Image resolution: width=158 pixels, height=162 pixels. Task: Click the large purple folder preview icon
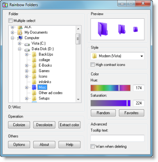(103, 29)
